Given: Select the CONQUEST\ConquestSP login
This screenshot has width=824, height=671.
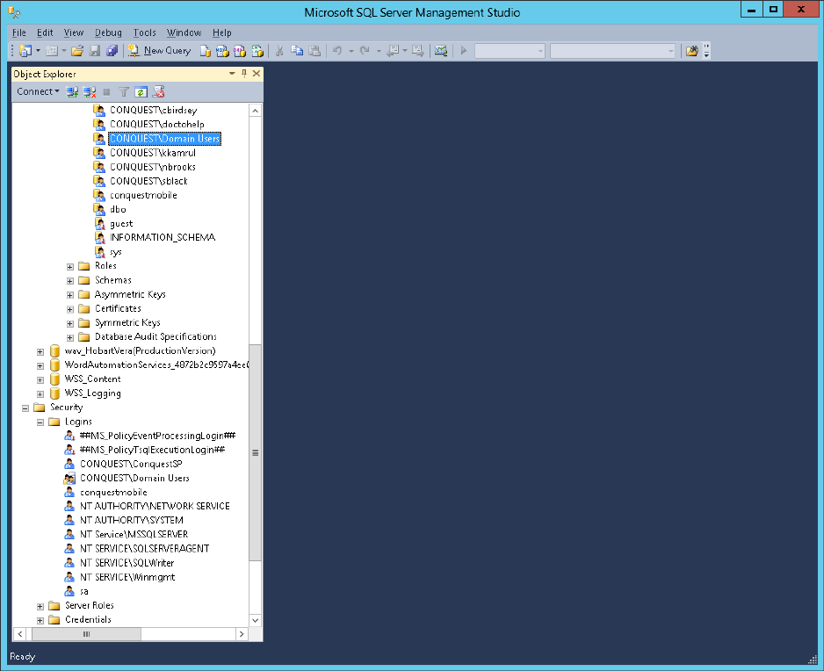Looking at the screenshot, I should pos(131,464).
